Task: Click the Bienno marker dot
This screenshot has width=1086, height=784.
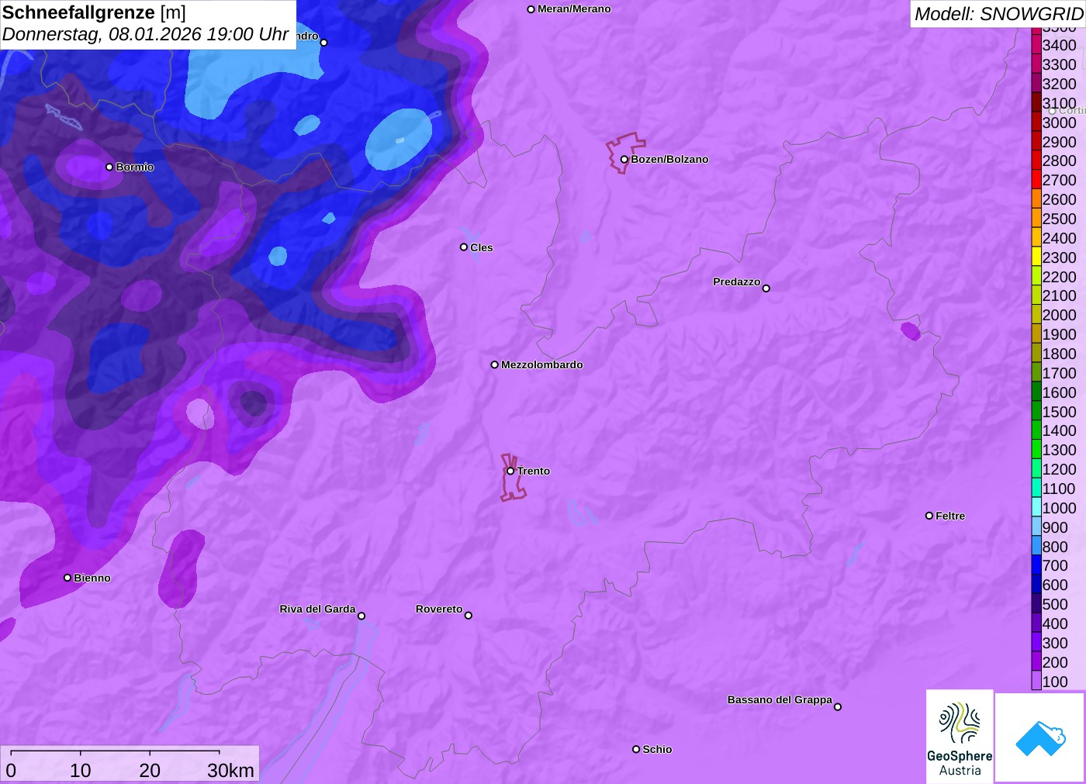Action: [x=67, y=578]
